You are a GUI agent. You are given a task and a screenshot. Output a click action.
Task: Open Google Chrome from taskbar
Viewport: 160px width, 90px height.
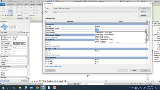pyautogui.click(x=37, y=88)
